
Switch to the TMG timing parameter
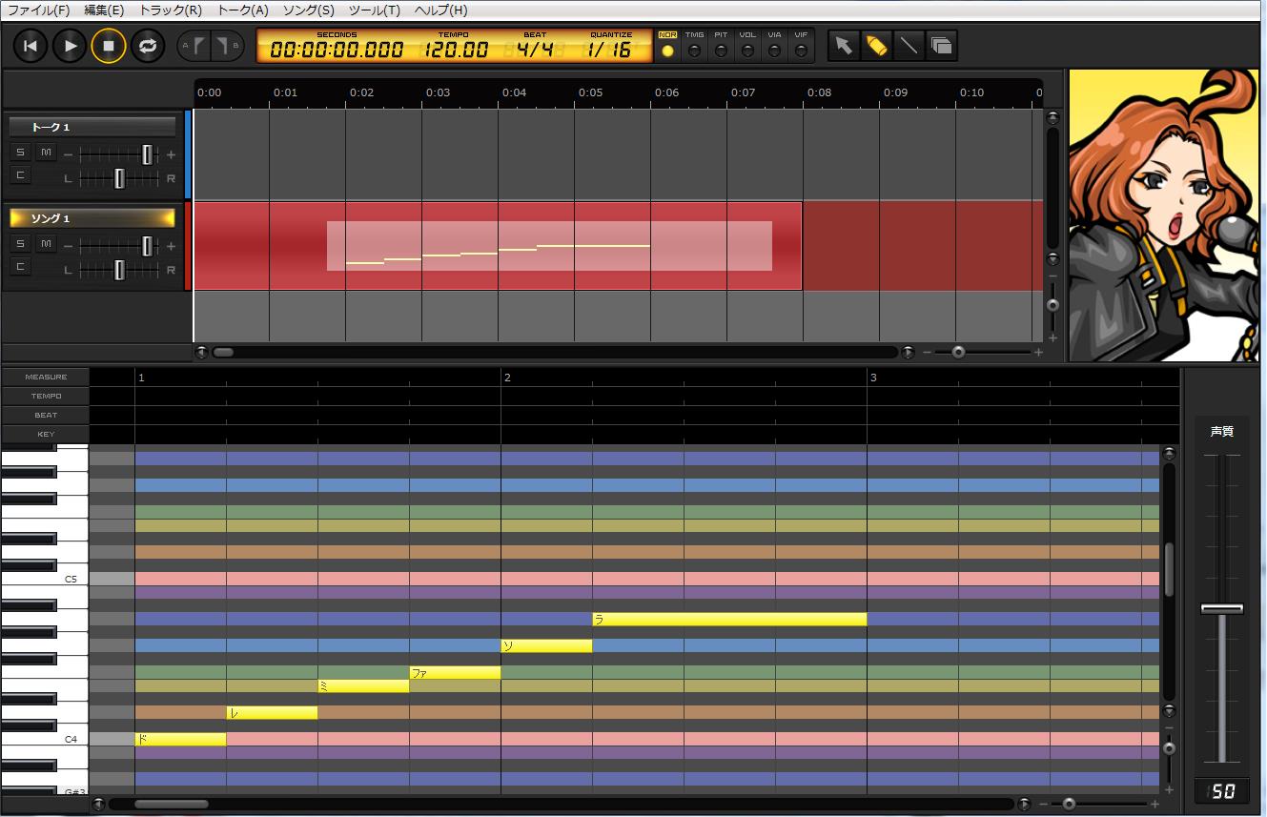pyautogui.click(x=695, y=45)
